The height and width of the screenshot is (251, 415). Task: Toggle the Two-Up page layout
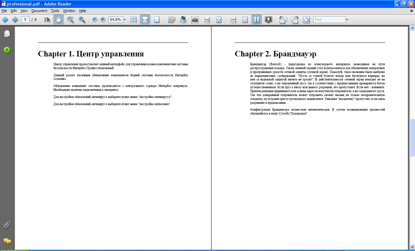click(256, 20)
